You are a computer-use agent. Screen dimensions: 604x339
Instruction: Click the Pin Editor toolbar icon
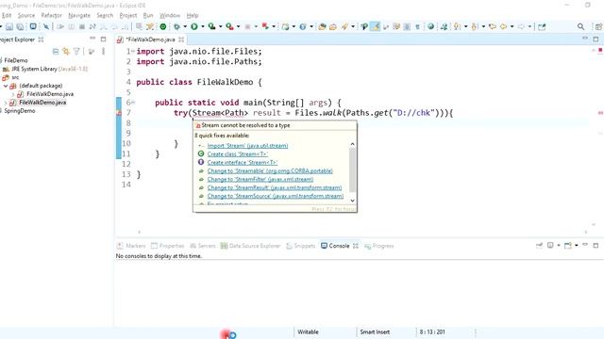(x=542, y=26)
